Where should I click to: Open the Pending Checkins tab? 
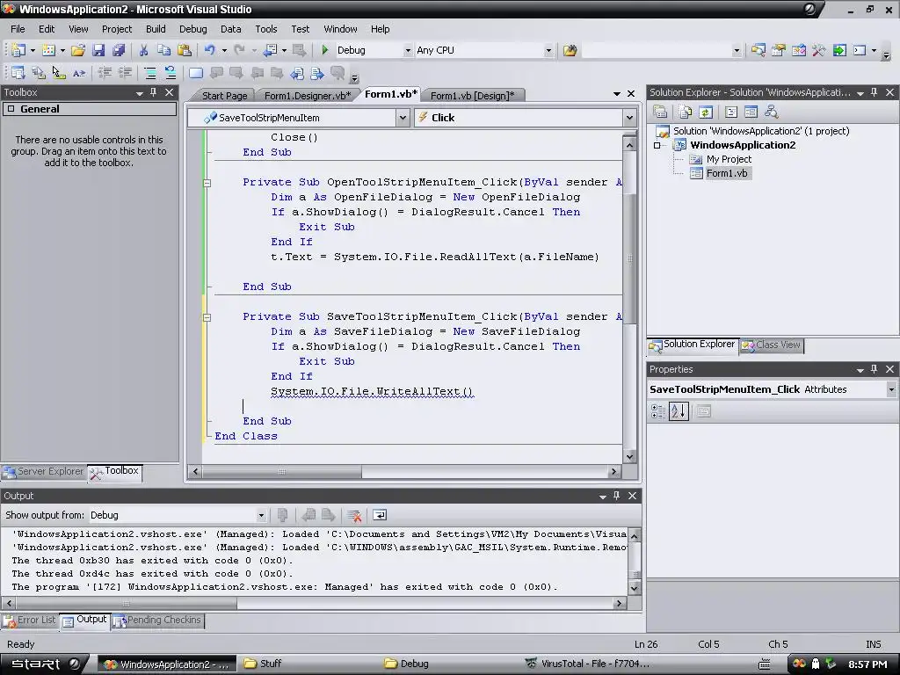(158, 621)
